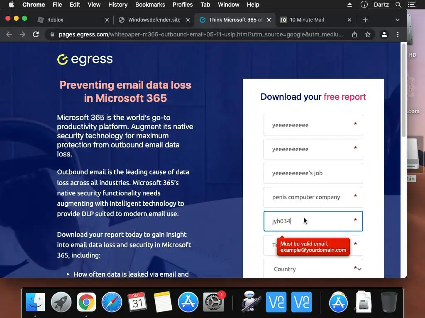
Task: Click the egress logo
Action: pyautogui.click(x=85, y=60)
